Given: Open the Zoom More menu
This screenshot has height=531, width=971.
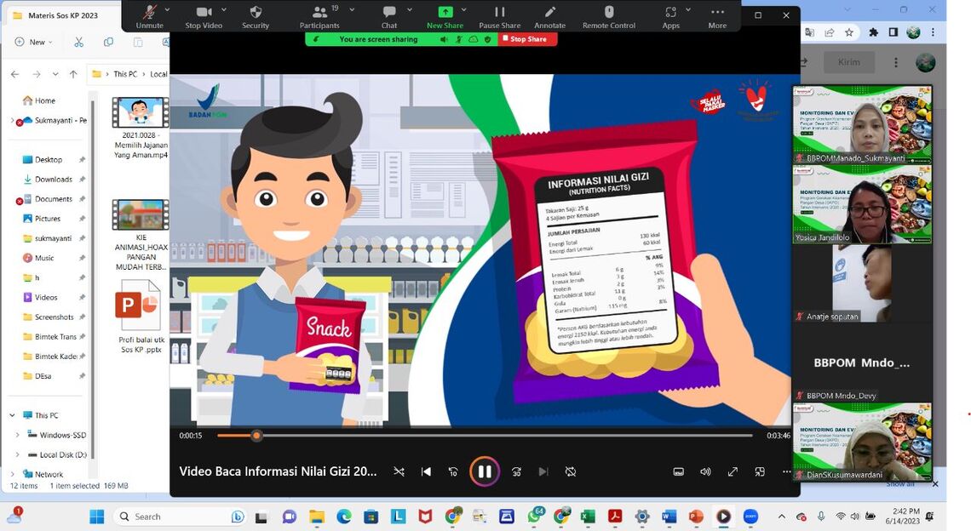Looking at the screenshot, I should (x=717, y=15).
